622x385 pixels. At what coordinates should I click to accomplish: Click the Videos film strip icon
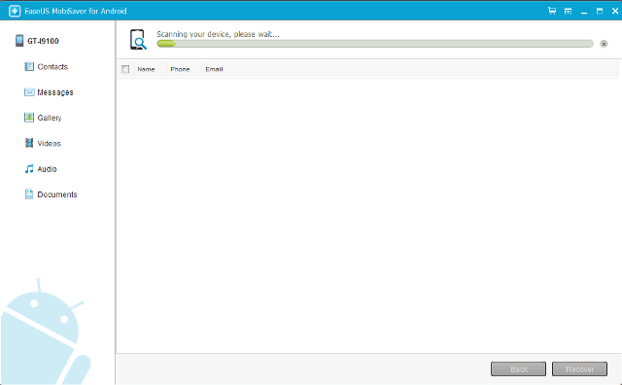click(x=29, y=143)
